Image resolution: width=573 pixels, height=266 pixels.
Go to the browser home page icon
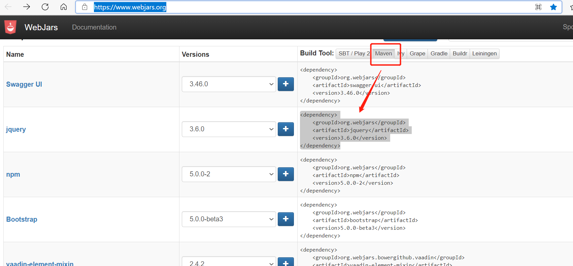(64, 7)
